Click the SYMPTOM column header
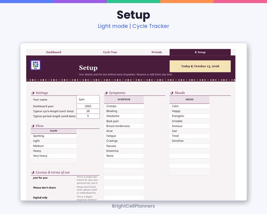 coord(124,99)
